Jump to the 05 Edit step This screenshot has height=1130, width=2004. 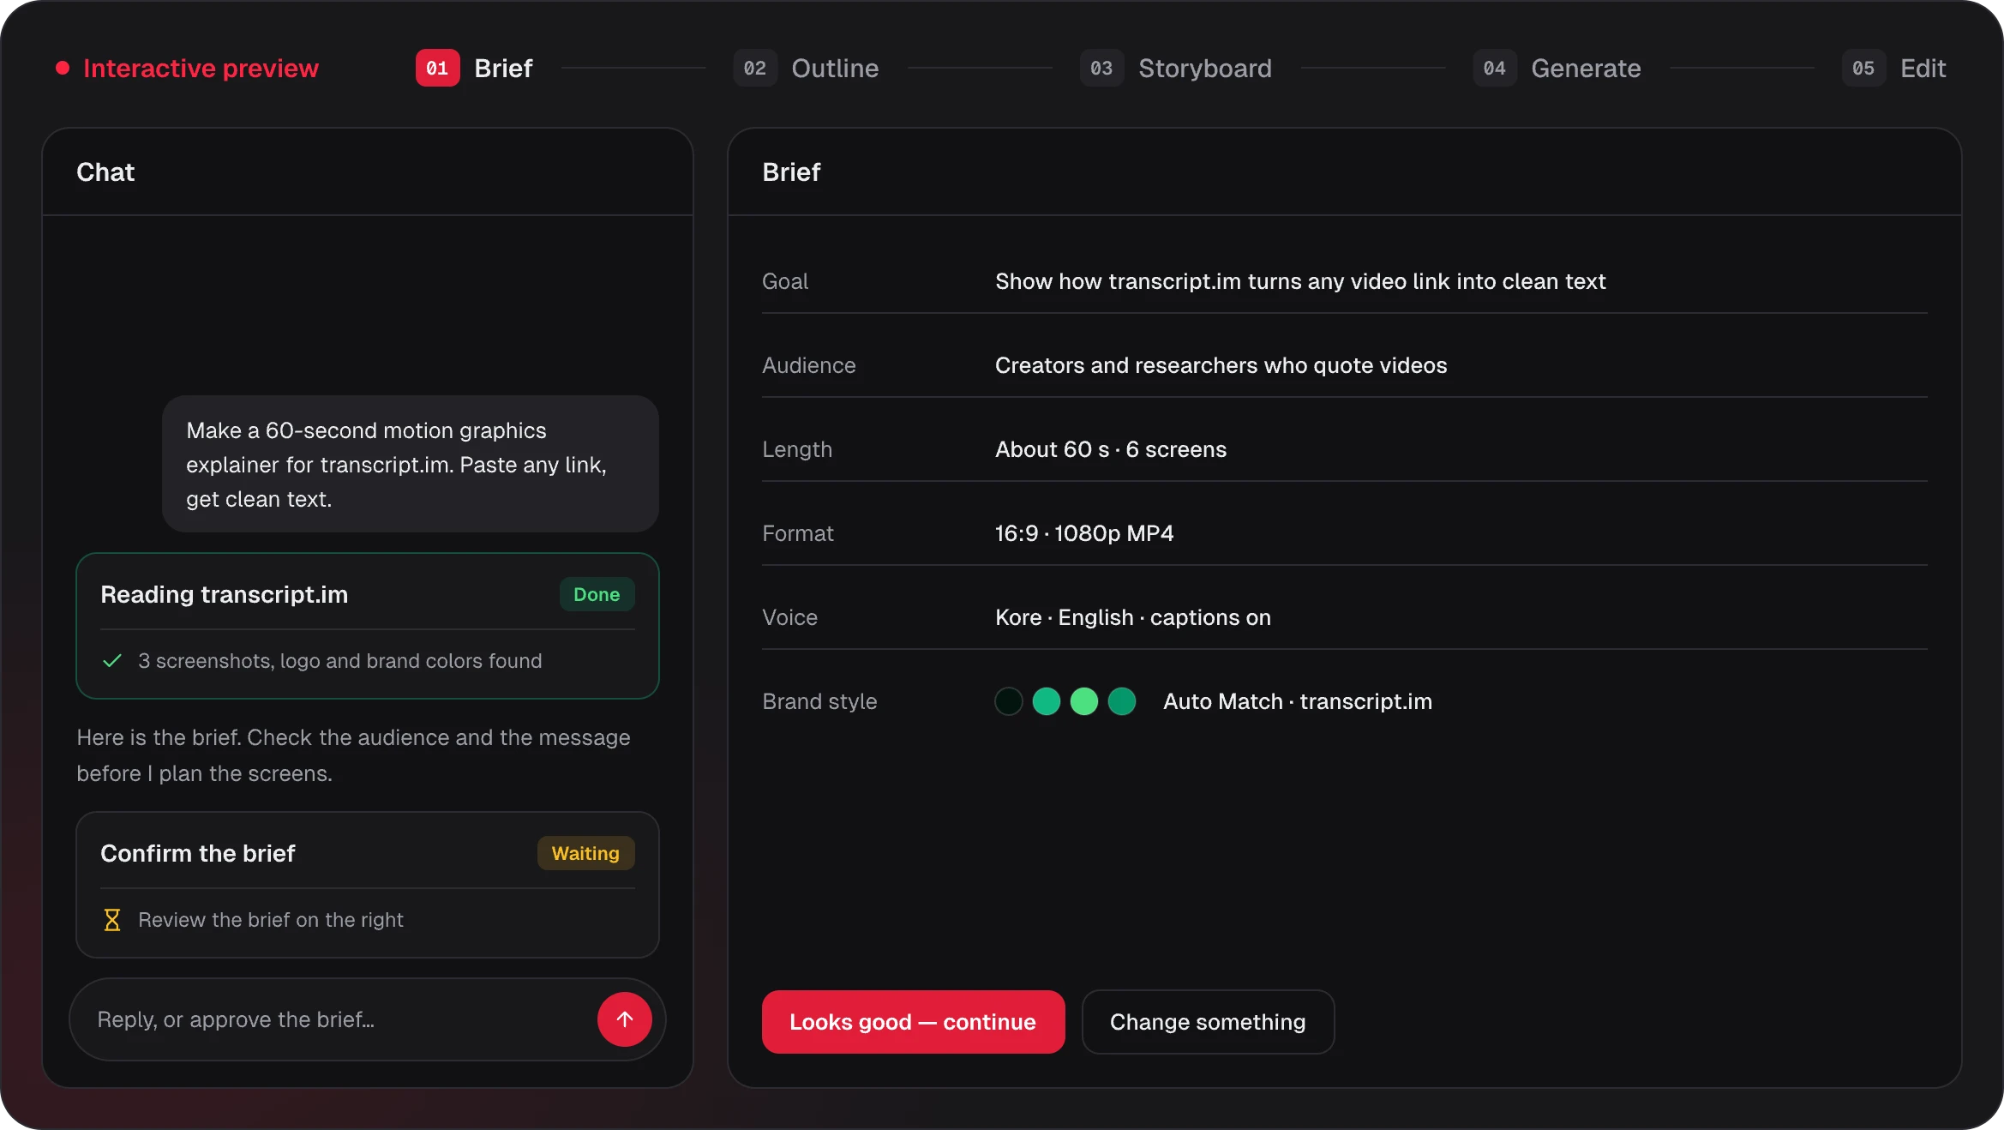[1893, 68]
